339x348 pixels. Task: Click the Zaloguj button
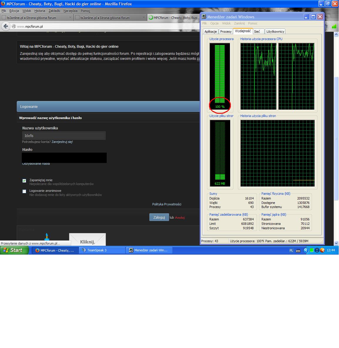click(159, 217)
